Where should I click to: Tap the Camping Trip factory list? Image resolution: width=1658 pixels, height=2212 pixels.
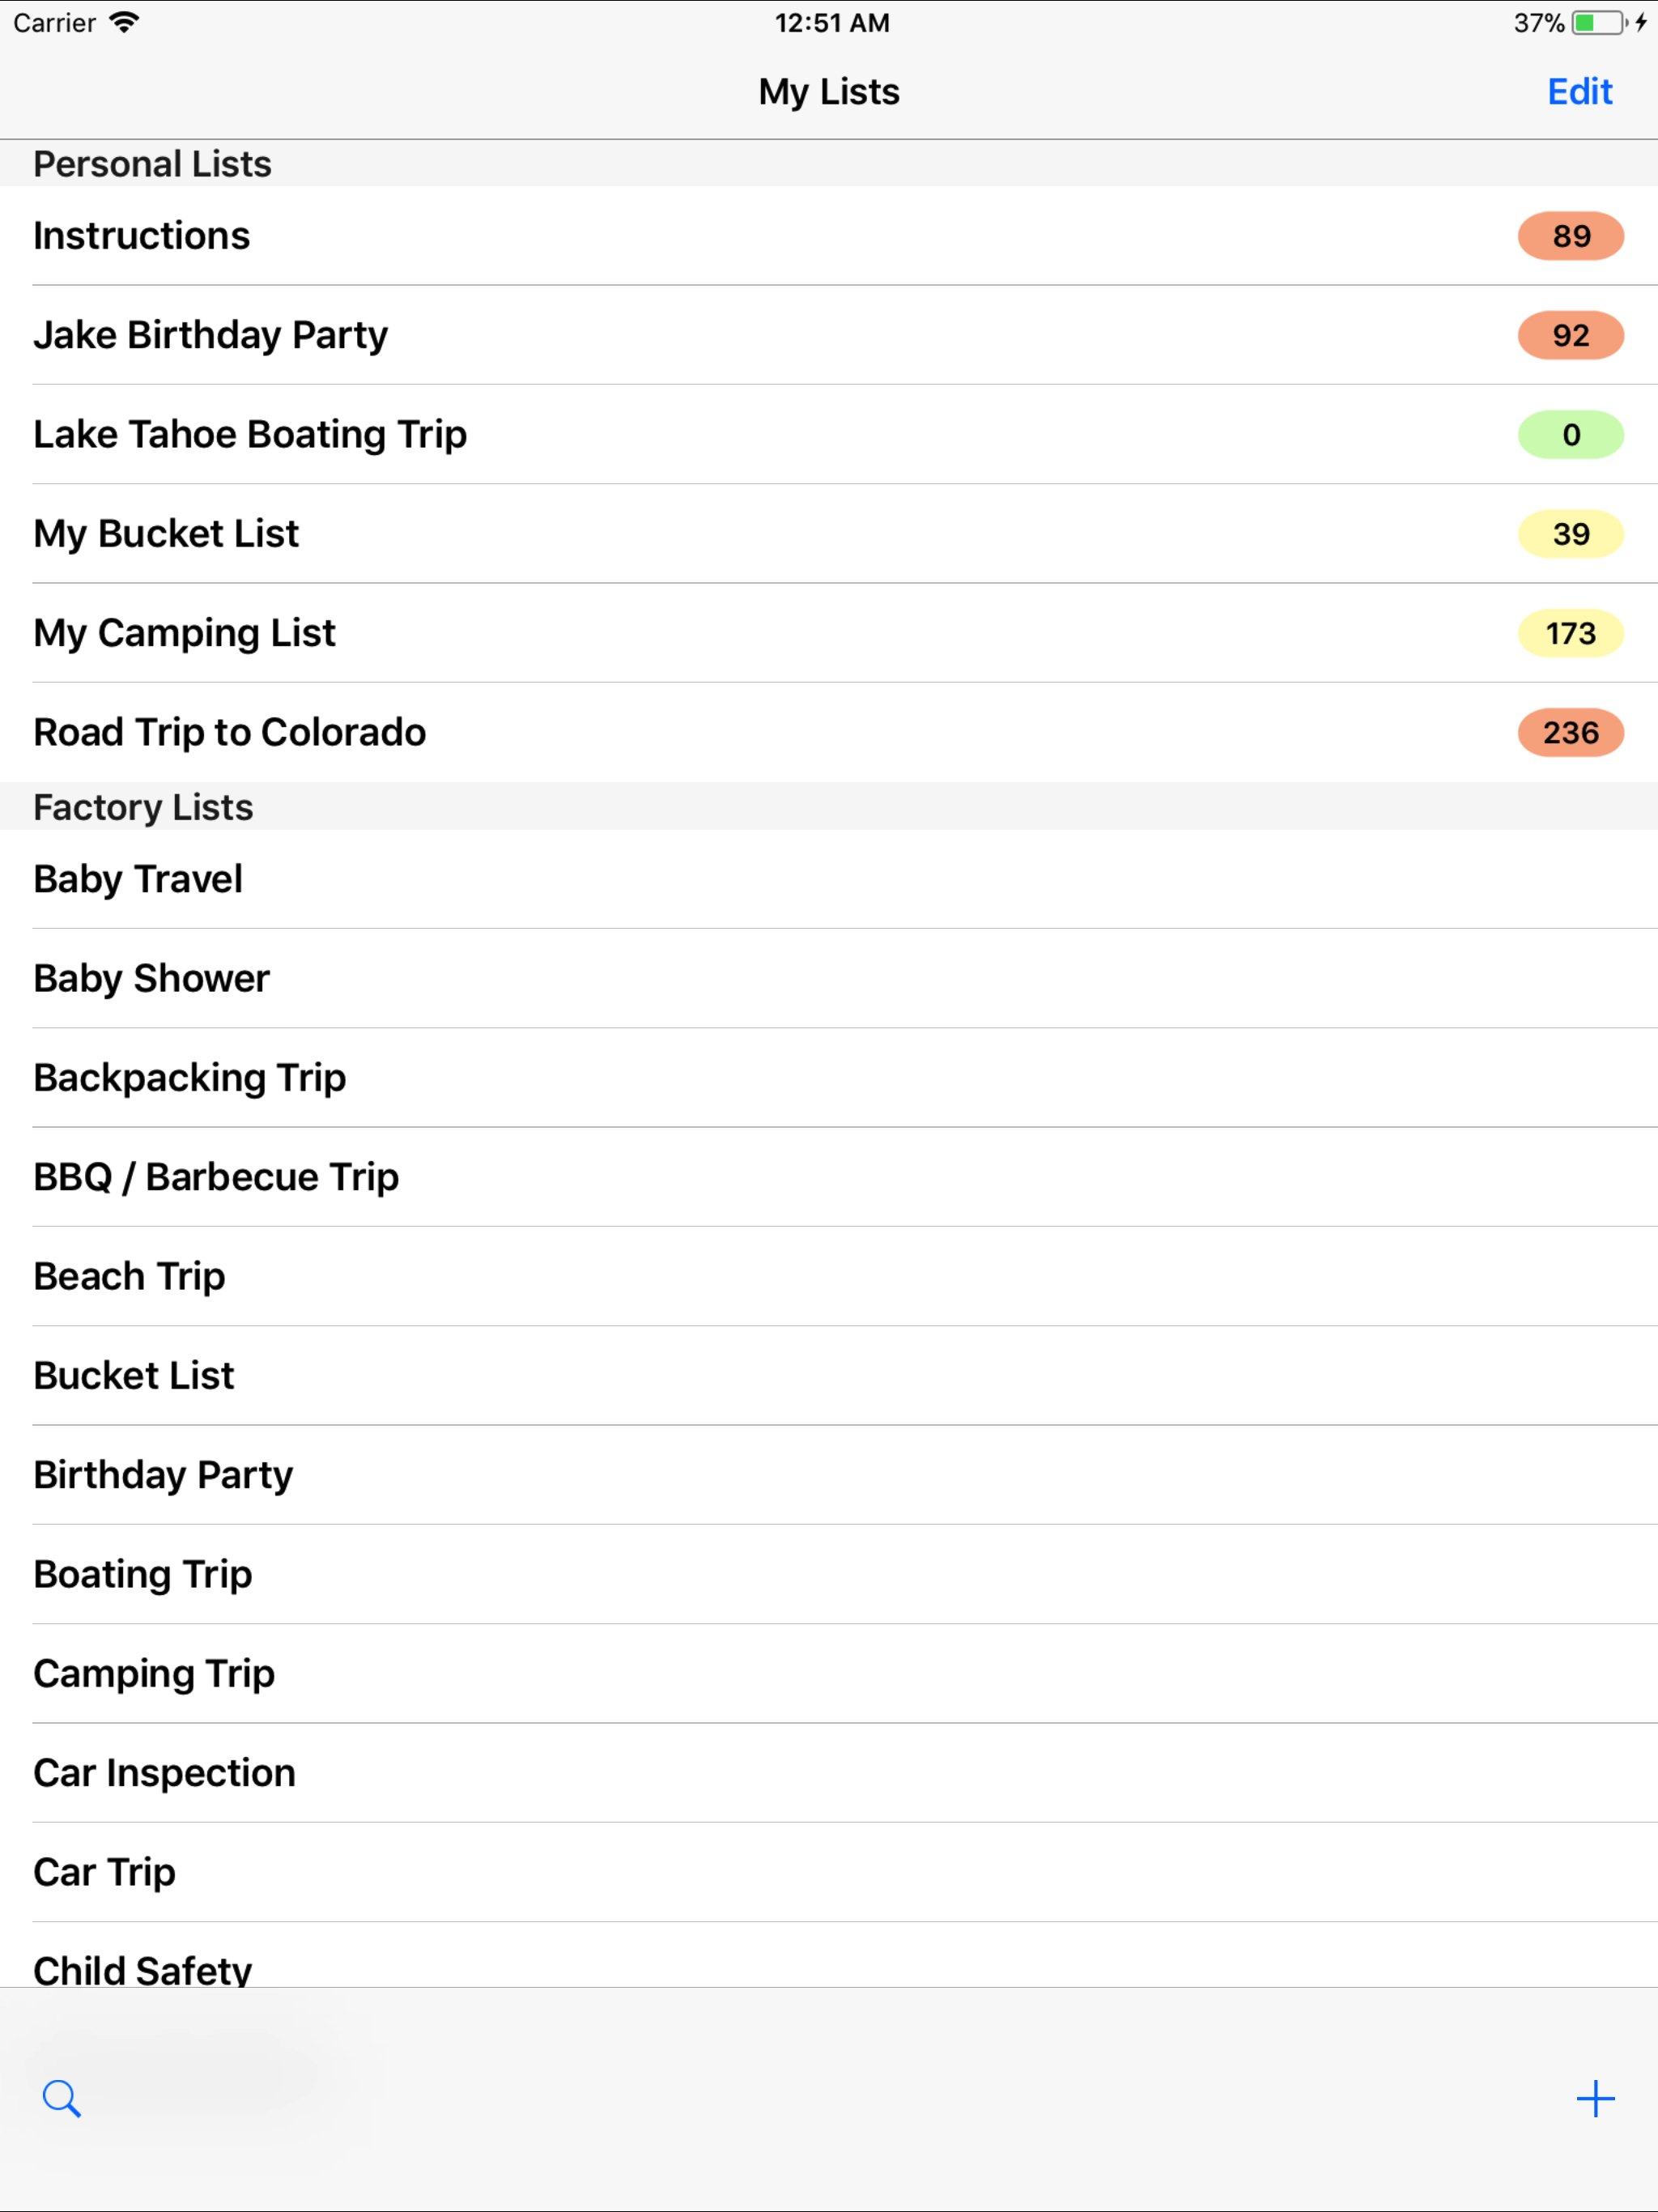pos(154,1674)
